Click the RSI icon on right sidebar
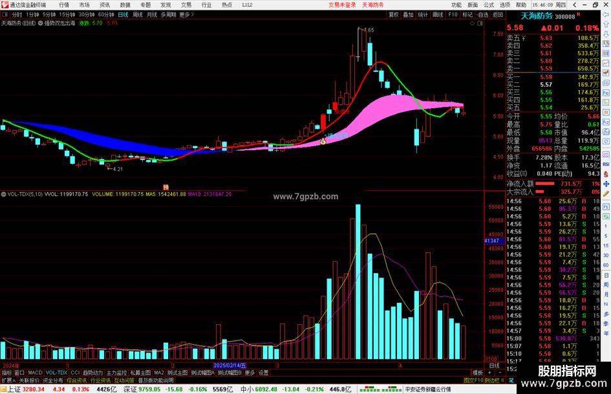 click(606, 164)
